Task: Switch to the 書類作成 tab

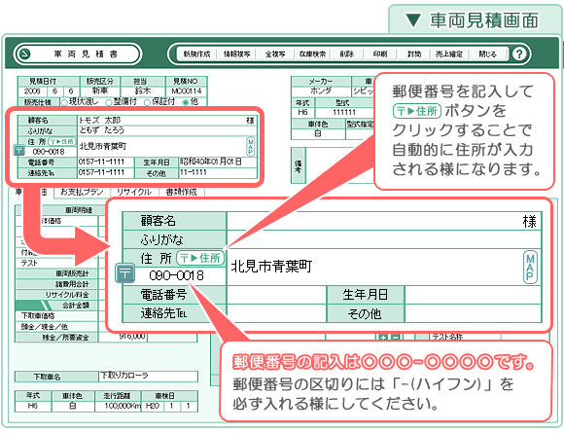Action: tap(181, 193)
